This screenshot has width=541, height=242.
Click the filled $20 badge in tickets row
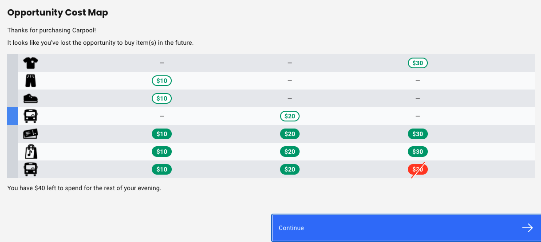click(x=290, y=134)
